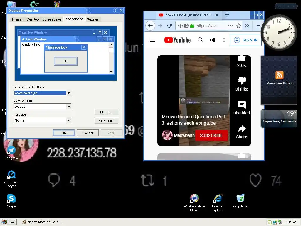Screen dimensions: 301x226
Task: Expand the Font size dropdown
Action: click(69, 120)
